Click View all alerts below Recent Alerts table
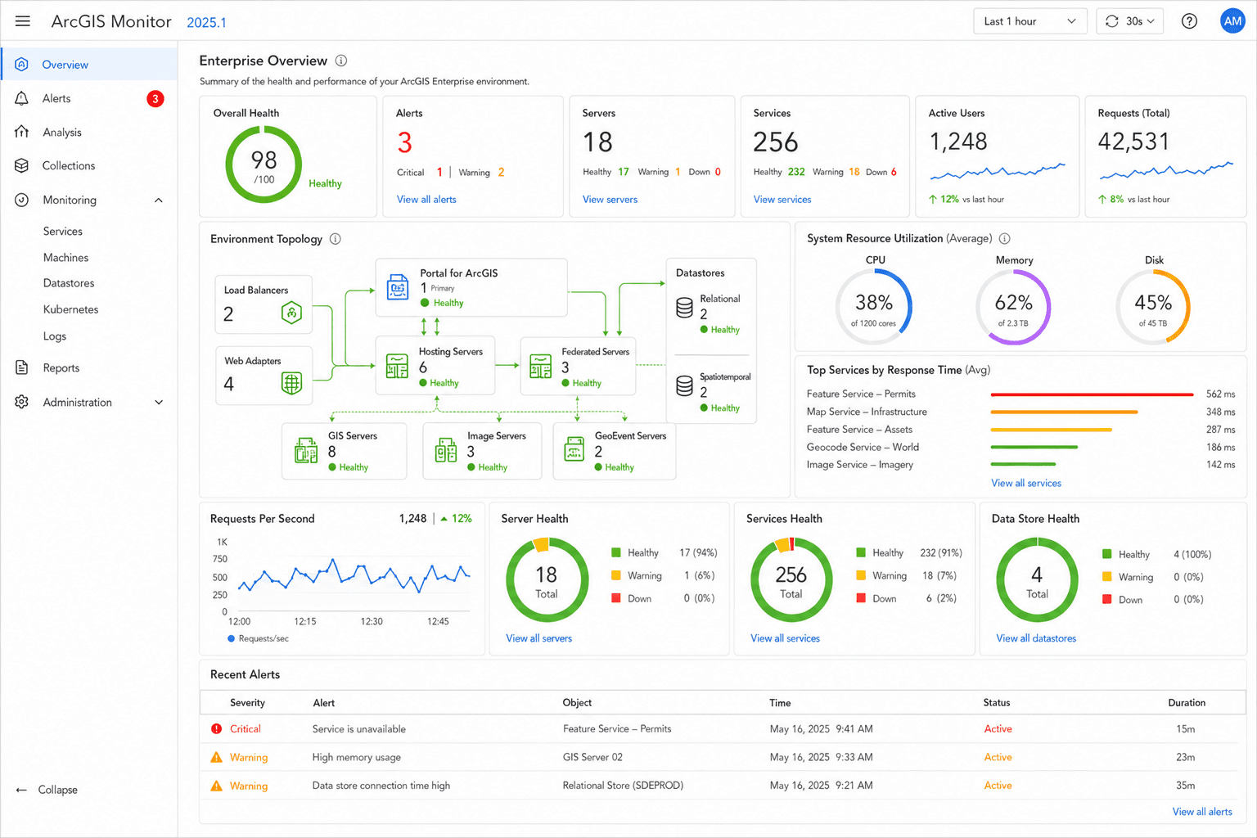 point(1202,812)
